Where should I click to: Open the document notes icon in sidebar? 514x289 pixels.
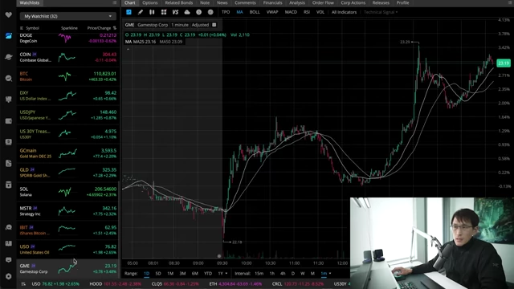tap(9, 163)
